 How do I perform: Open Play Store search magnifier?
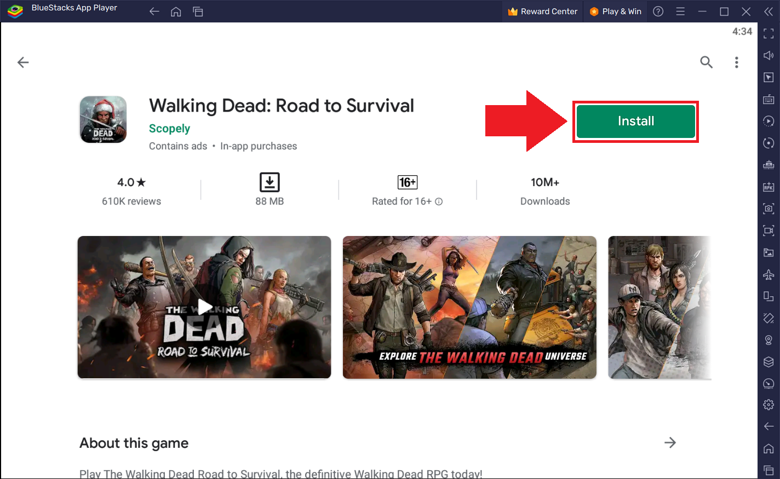tap(707, 62)
